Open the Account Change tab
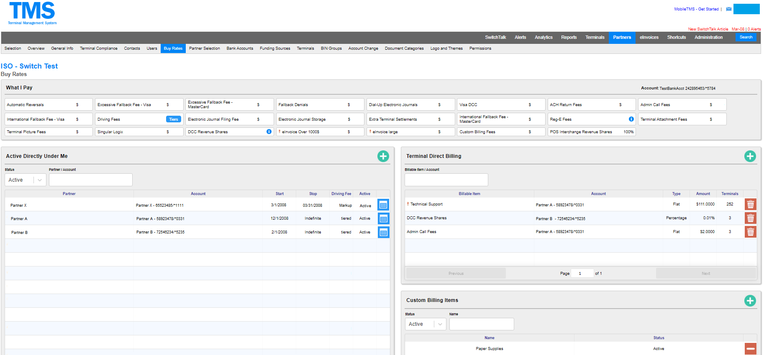This screenshot has width=764, height=355. tap(363, 48)
